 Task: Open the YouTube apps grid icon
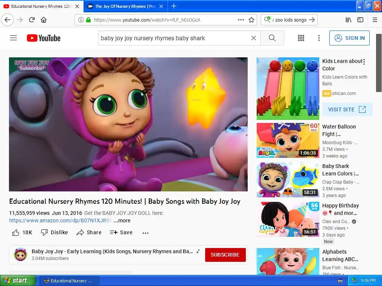(301, 38)
